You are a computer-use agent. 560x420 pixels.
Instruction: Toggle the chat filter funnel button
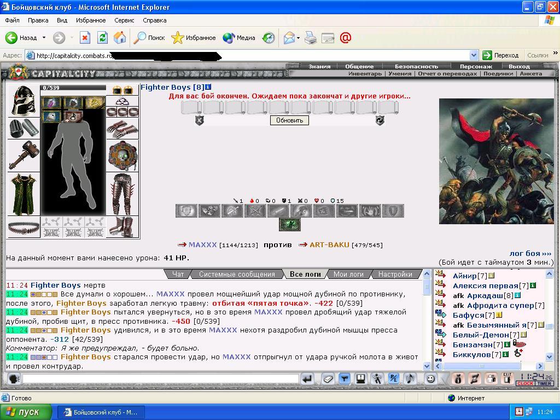pos(345,378)
